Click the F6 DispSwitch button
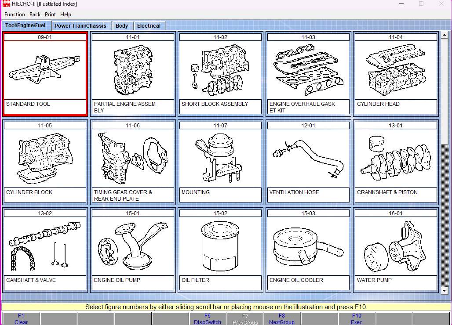This screenshot has height=325, width=452. [208, 319]
